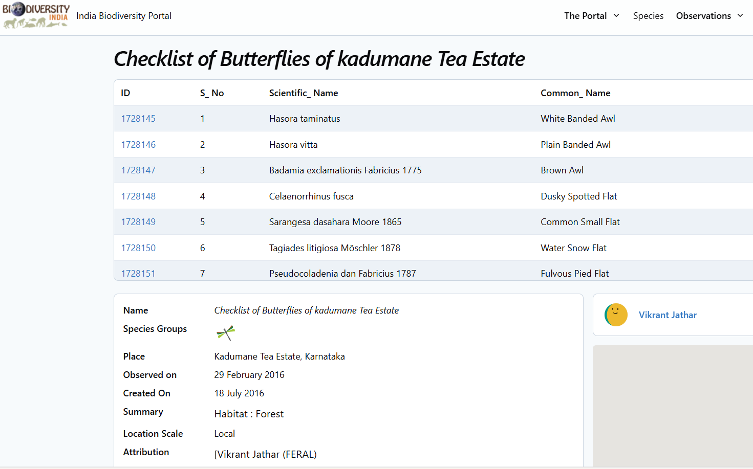This screenshot has width=753, height=469.
Task: Open the Observations dropdown menu
Action: coord(709,15)
